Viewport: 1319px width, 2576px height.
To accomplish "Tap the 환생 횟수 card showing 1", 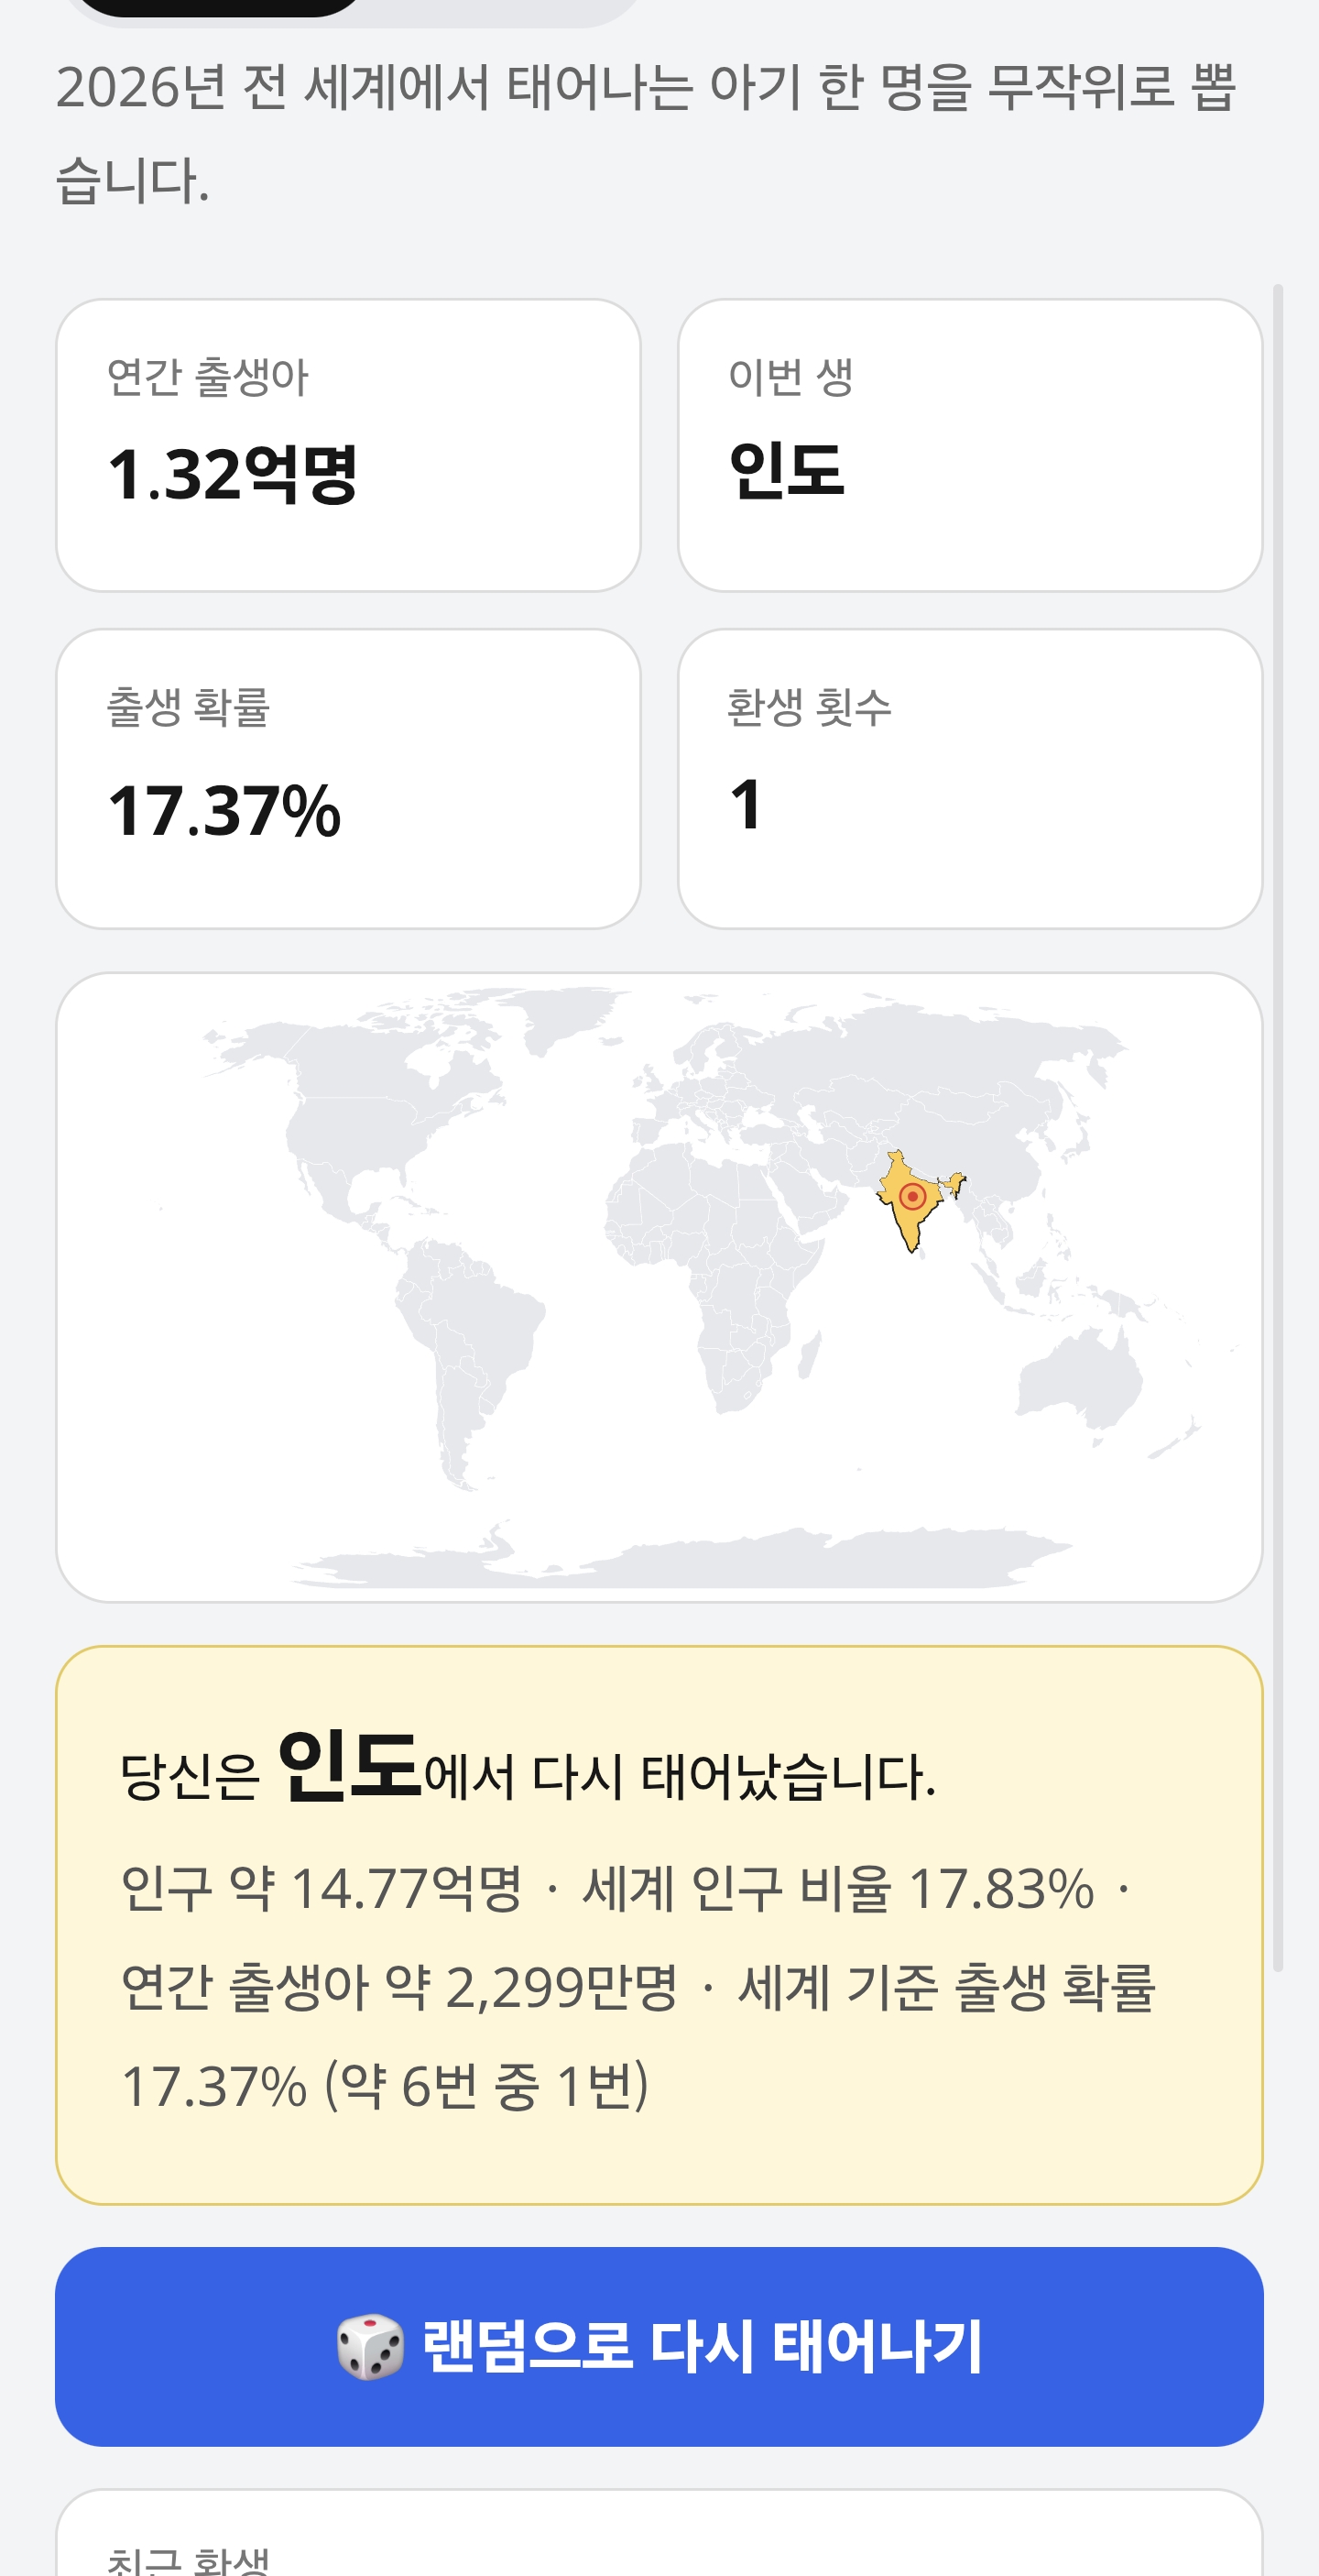I will [969, 778].
